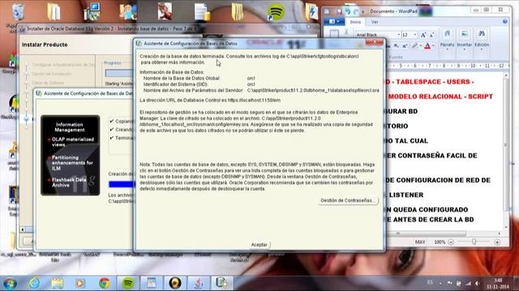This screenshot has height=291, width=519.
Task: Open Windows Media Player taskbar icon
Action: (80, 283)
